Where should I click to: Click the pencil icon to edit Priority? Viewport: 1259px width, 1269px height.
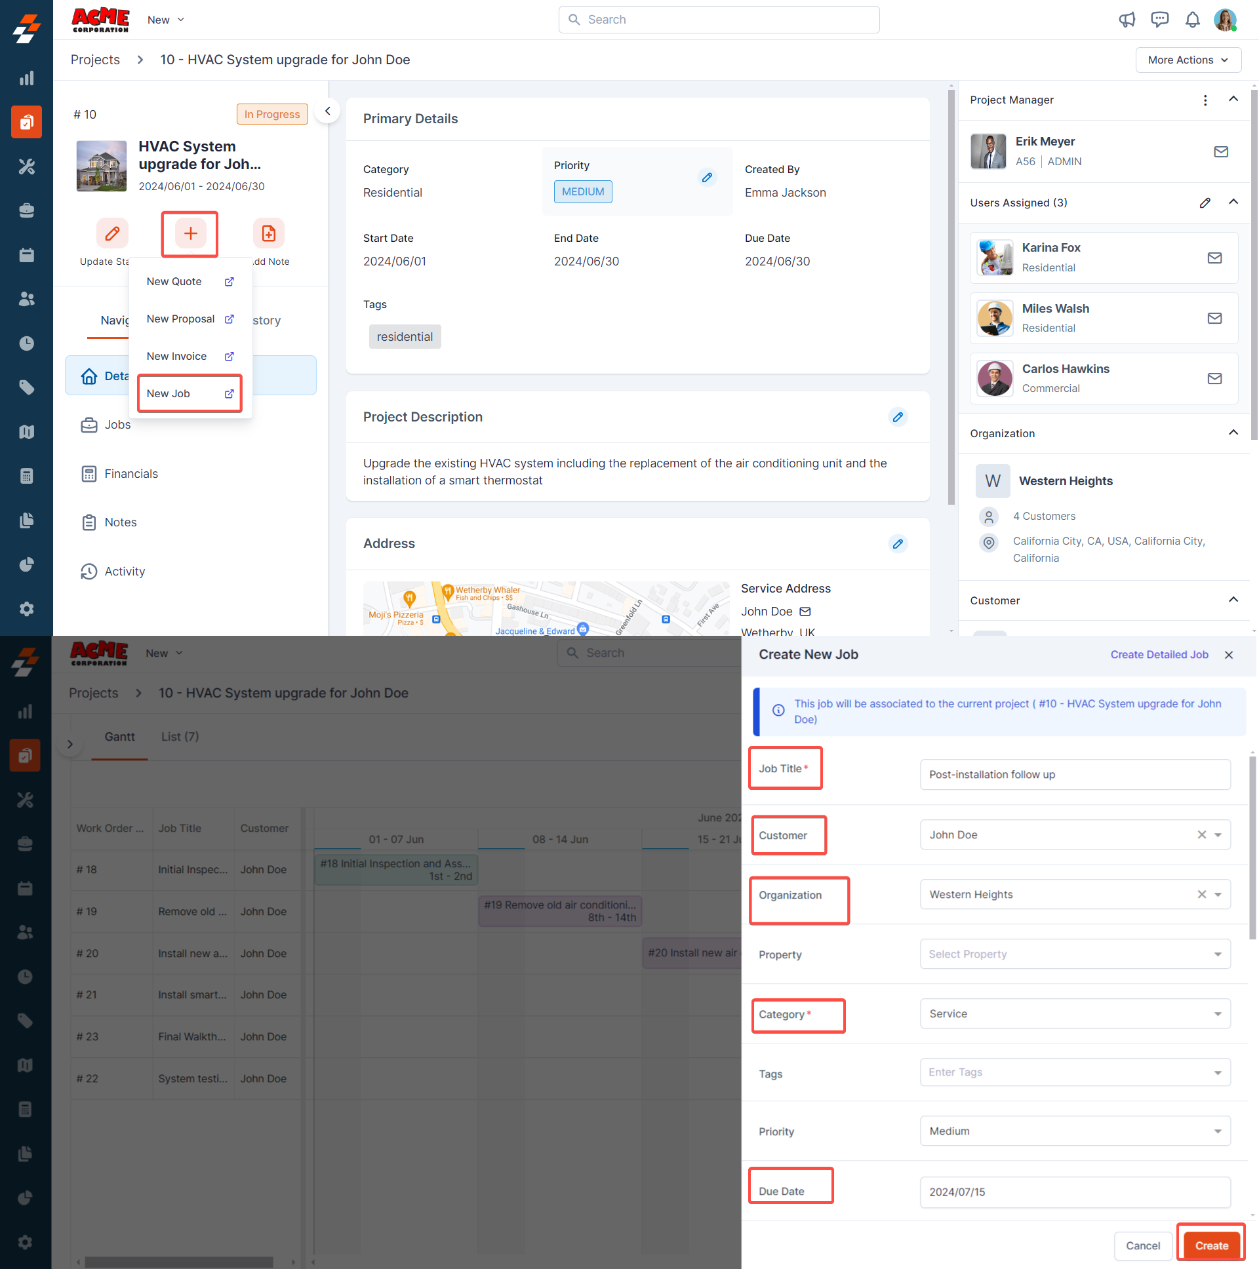706,178
